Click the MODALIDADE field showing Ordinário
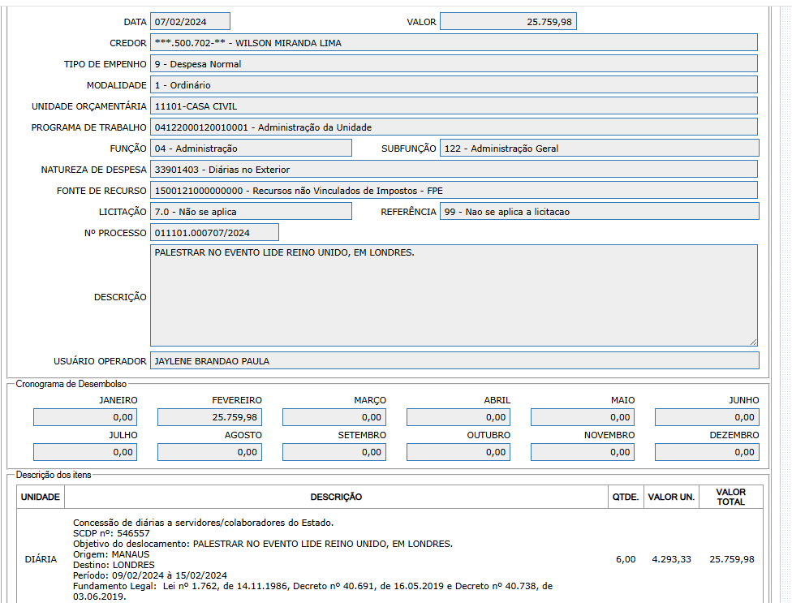Screen dimensions: 792x603 (454, 85)
